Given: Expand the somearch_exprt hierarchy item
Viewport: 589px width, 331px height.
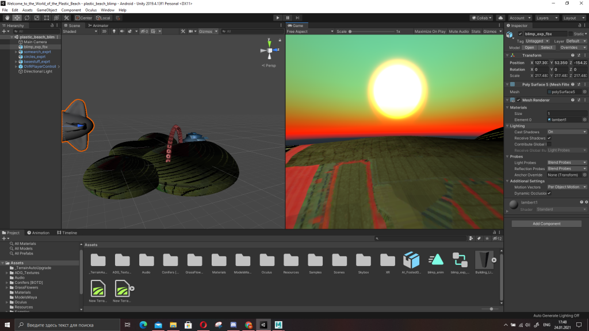Looking at the screenshot, I should tap(16, 52).
